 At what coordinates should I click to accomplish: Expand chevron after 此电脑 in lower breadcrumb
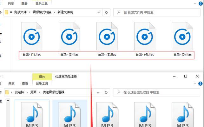27,92
